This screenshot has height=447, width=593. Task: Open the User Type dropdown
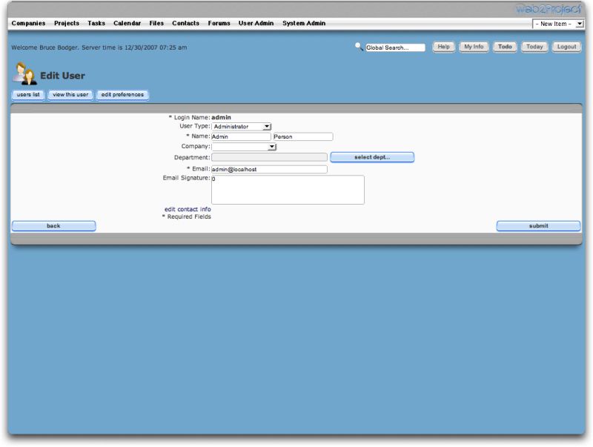click(241, 126)
